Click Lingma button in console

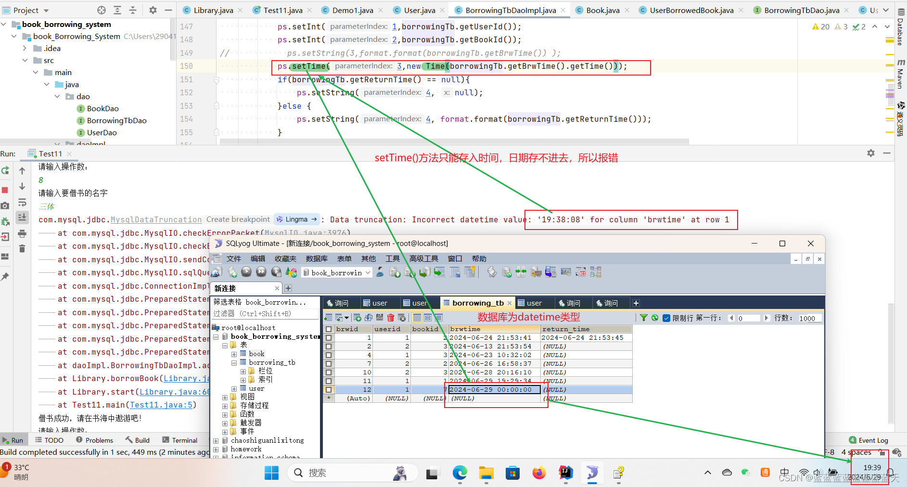click(296, 219)
